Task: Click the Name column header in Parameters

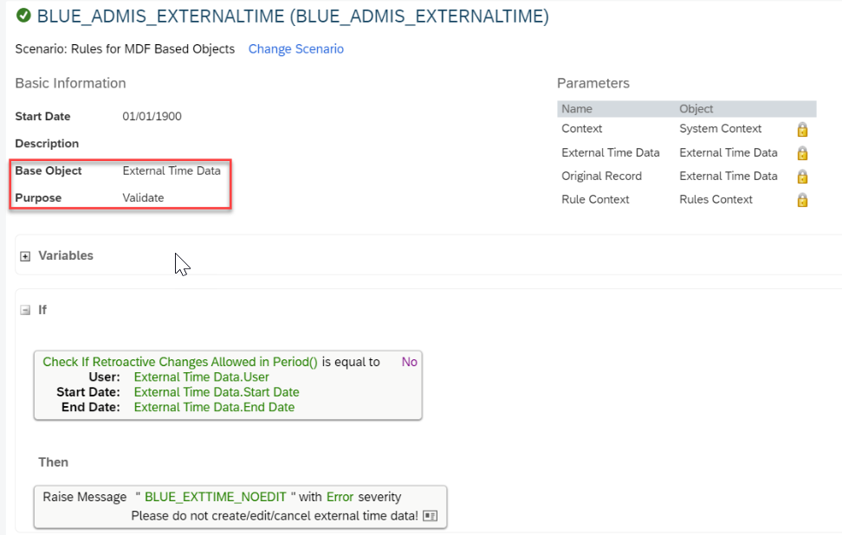Action: tap(577, 109)
